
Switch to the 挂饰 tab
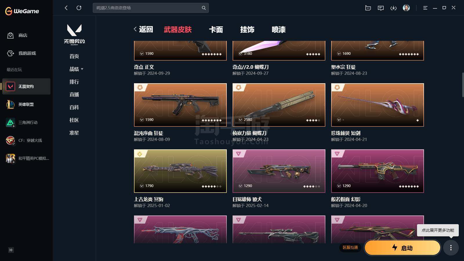pyautogui.click(x=247, y=30)
